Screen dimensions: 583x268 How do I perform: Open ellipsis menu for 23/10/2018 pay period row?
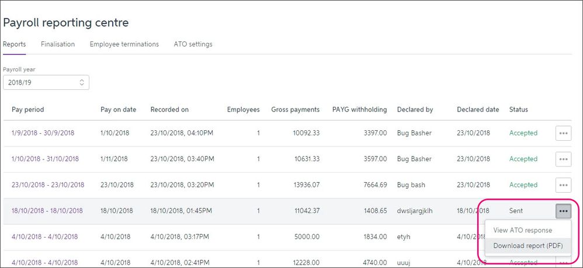563,185
